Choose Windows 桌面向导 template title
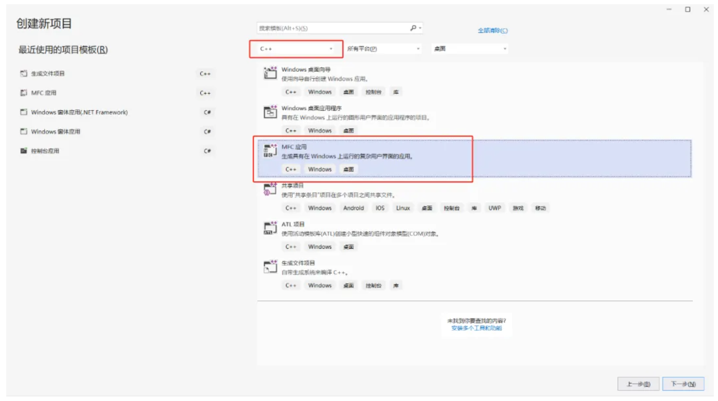 click(x=306, y=69)
